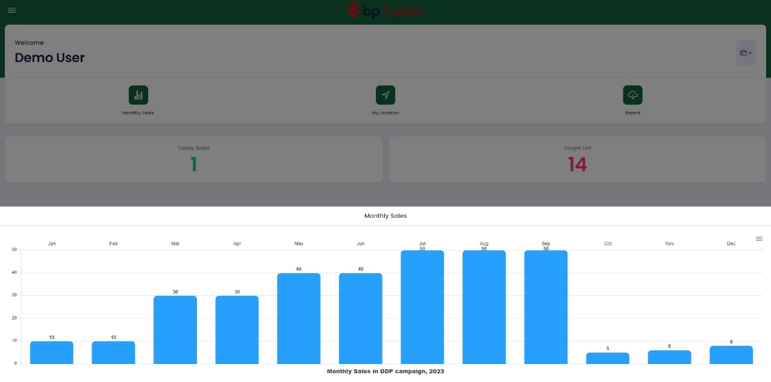
Task: Click the December bar showing 8
Action: (x=731, y=355)
